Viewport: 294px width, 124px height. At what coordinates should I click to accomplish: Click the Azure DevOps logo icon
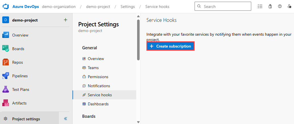pyautogui.click(x=6, y=6)
